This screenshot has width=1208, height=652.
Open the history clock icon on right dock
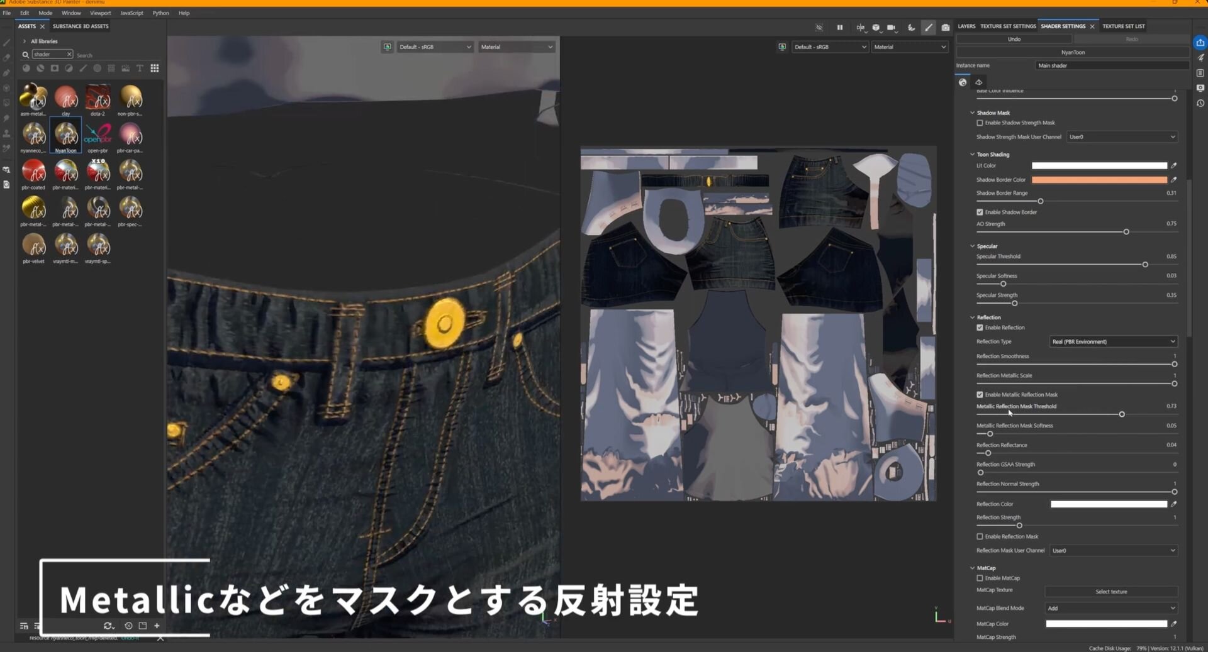click(1200, 103)
